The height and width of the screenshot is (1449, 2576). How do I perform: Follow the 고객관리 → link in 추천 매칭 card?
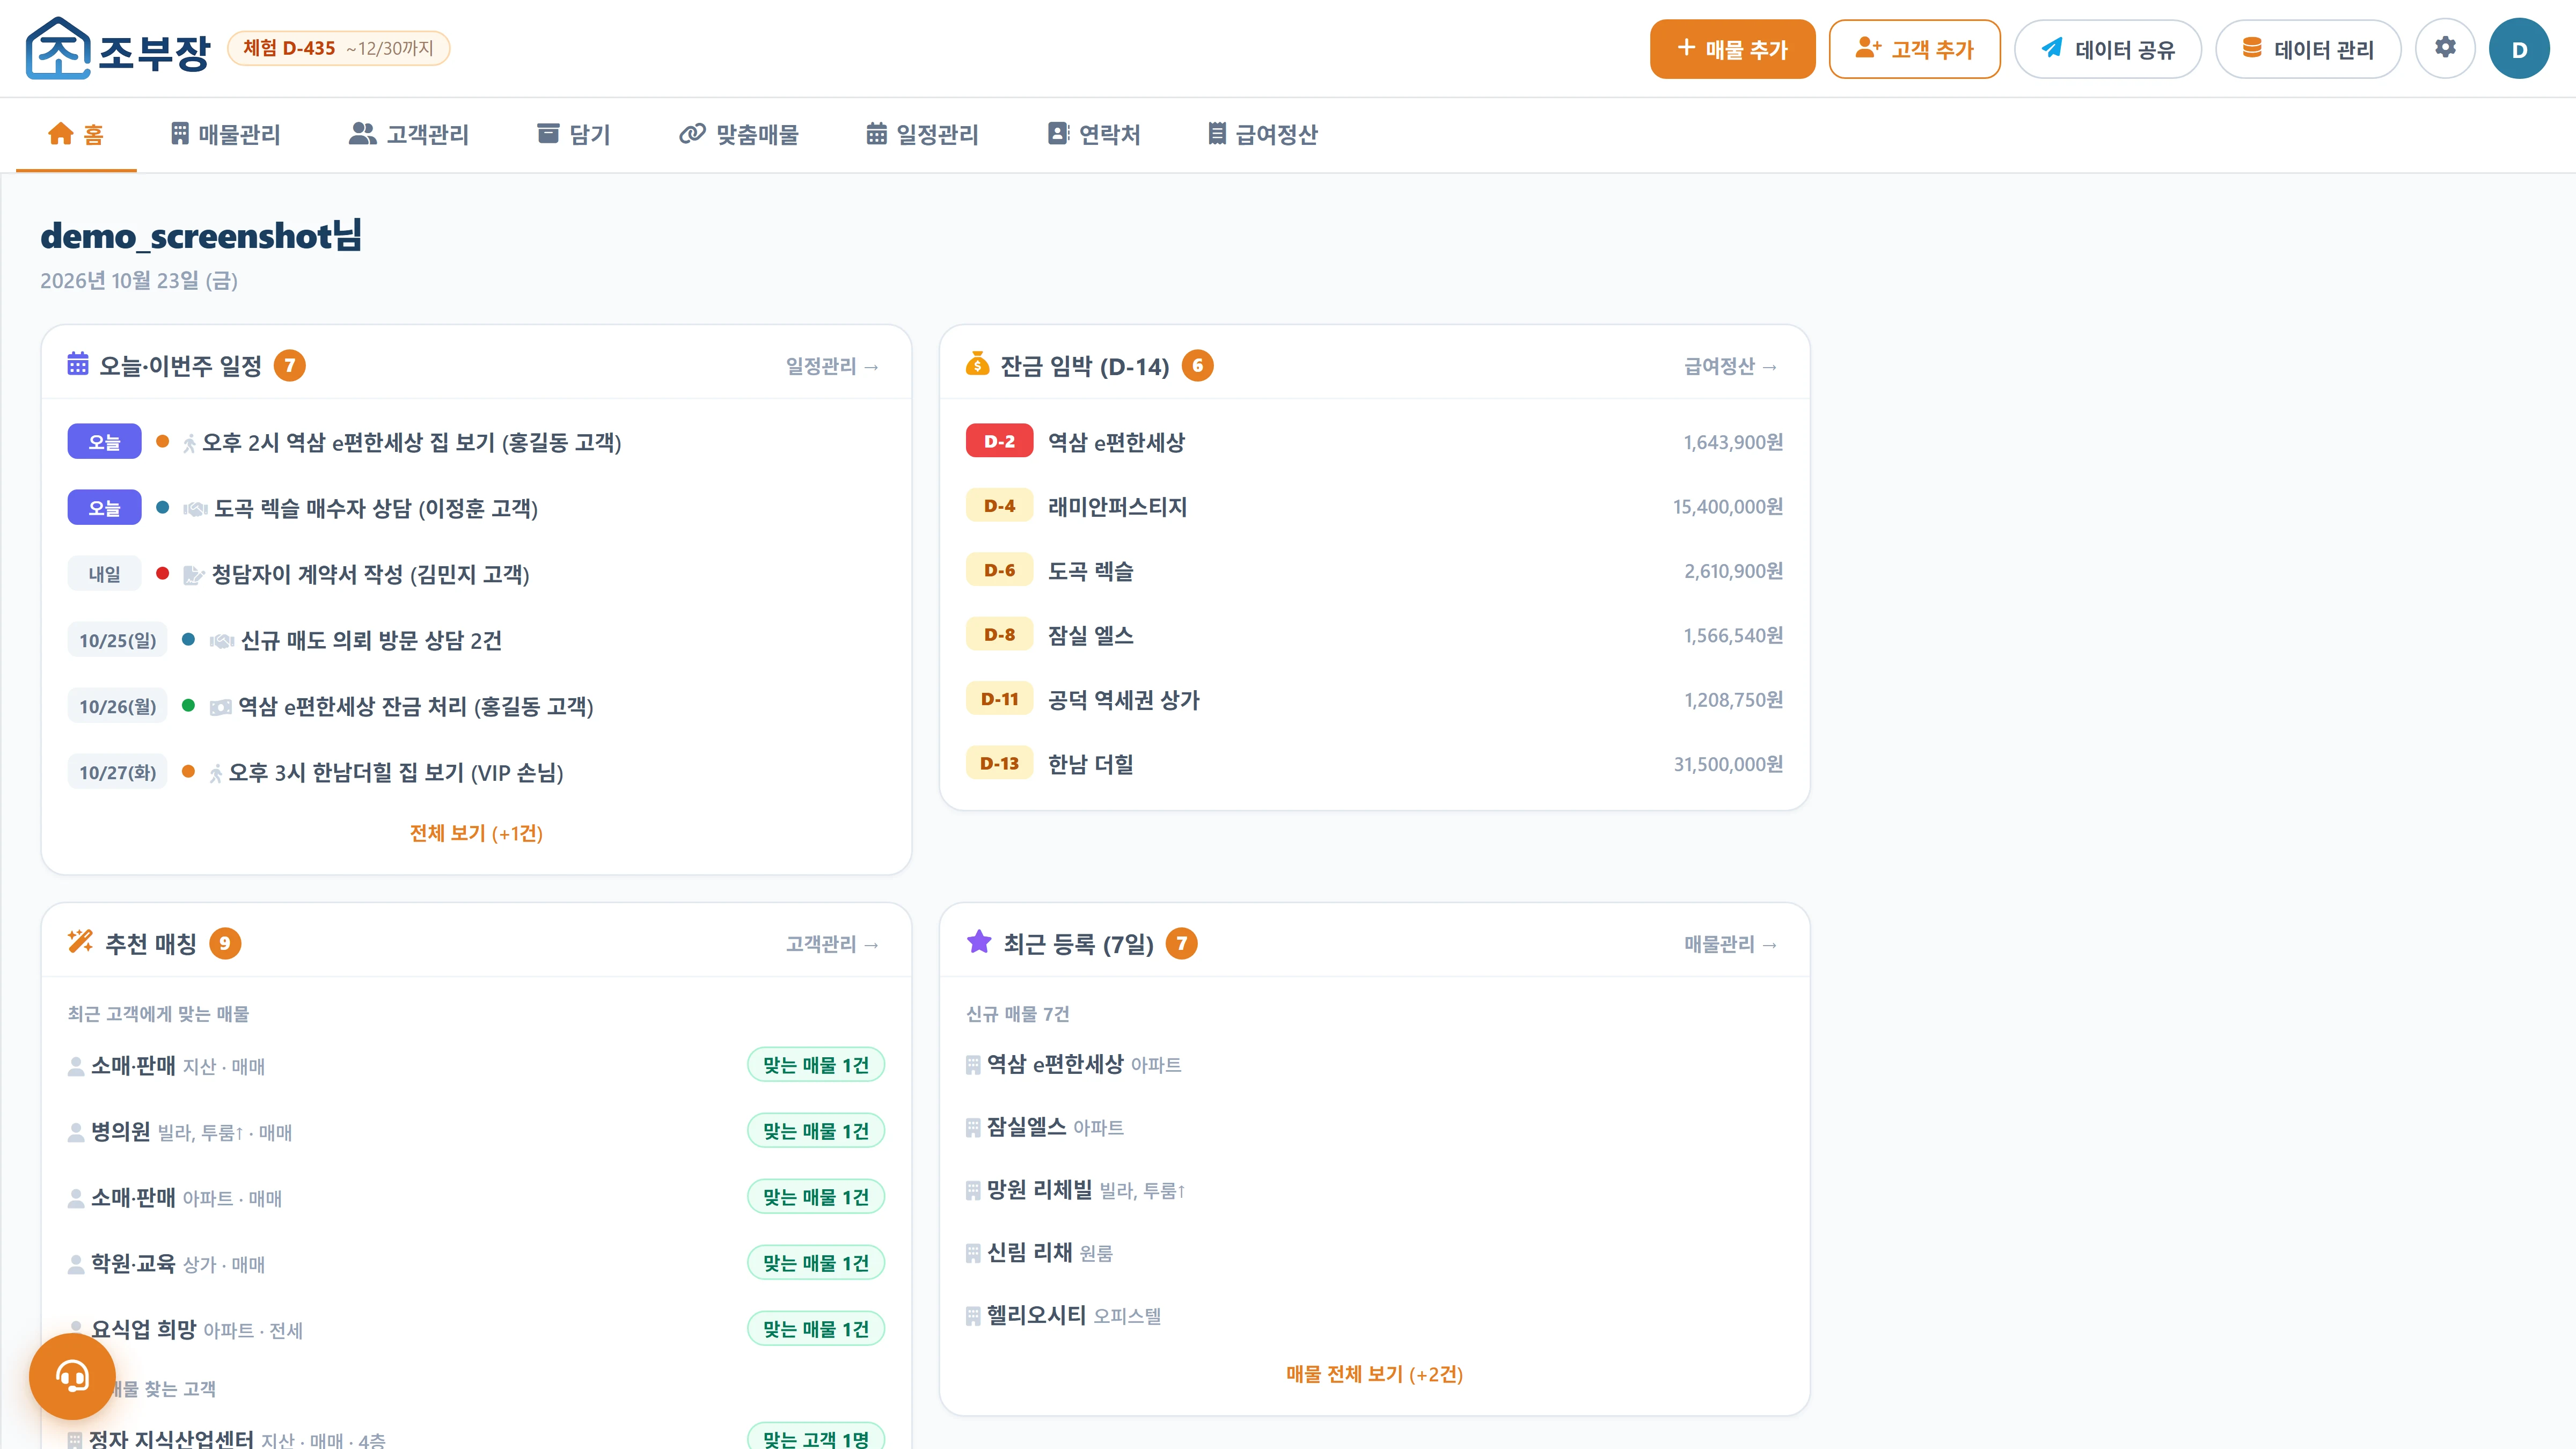[832, 944]
